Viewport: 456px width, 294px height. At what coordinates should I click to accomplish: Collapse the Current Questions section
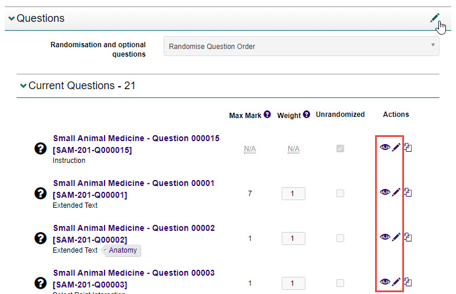point(23,86)
